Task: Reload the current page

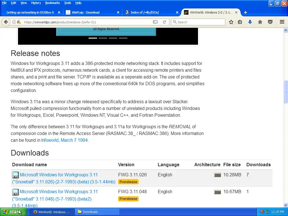Action: coord(164,22)
